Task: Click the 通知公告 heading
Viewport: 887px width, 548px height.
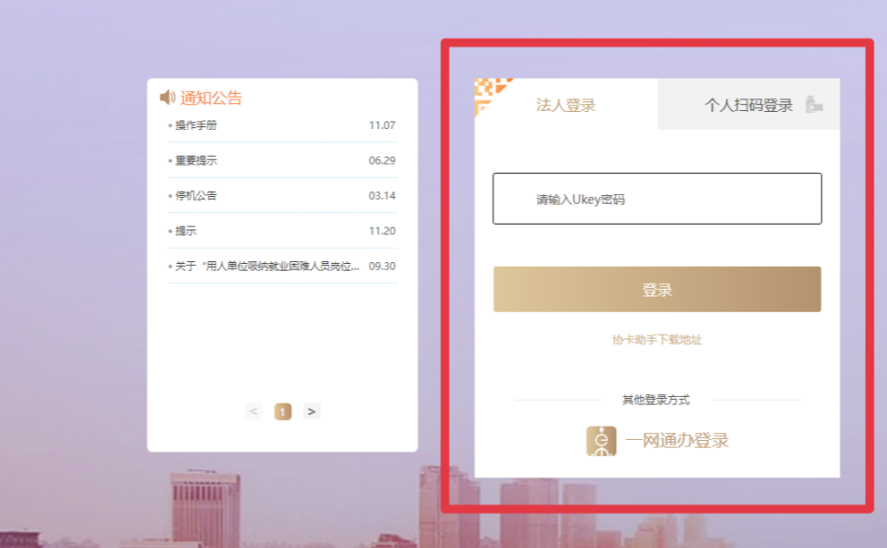Action: click(211, 98)
